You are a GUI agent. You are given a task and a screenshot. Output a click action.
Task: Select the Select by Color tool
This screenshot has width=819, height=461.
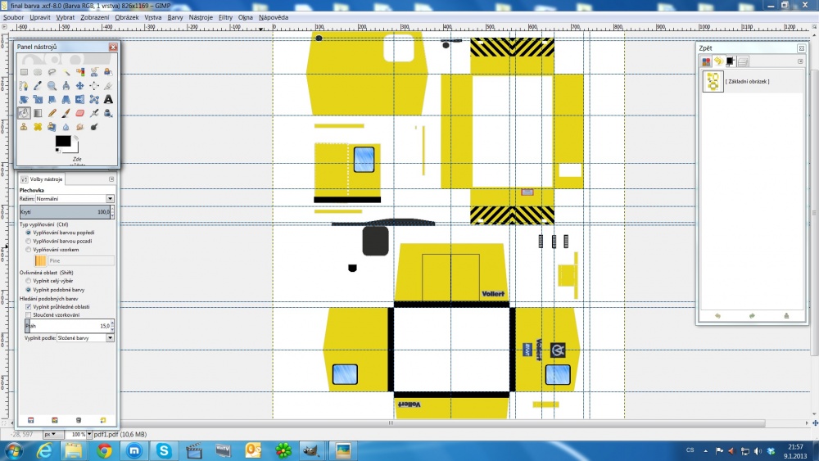80,72
